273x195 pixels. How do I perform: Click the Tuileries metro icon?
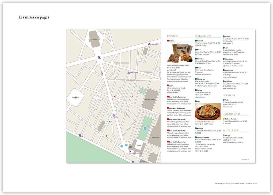pyautogui.click(x=80, y=135)
